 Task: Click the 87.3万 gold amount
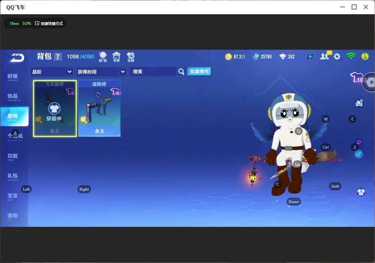click(239, 57)
